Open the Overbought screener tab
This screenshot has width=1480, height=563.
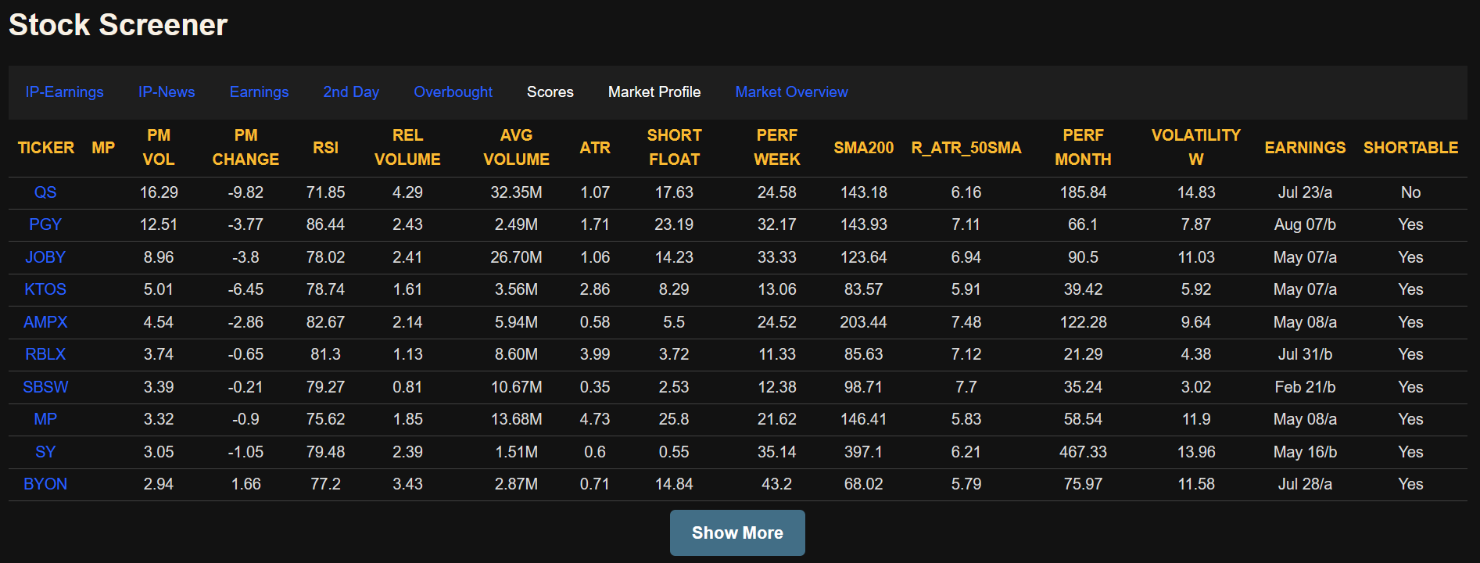pyautogui.click(x=453, y=92)
